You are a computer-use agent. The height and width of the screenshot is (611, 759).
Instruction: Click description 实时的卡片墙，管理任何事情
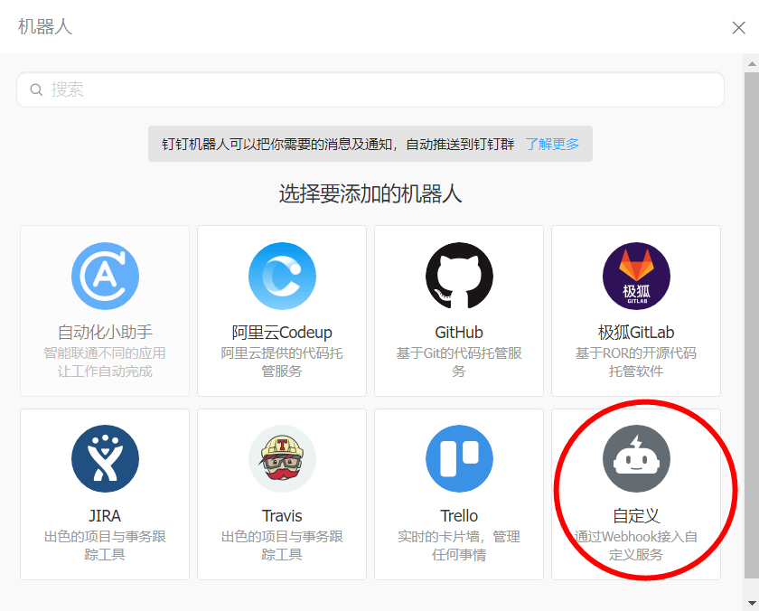[459, 546]
